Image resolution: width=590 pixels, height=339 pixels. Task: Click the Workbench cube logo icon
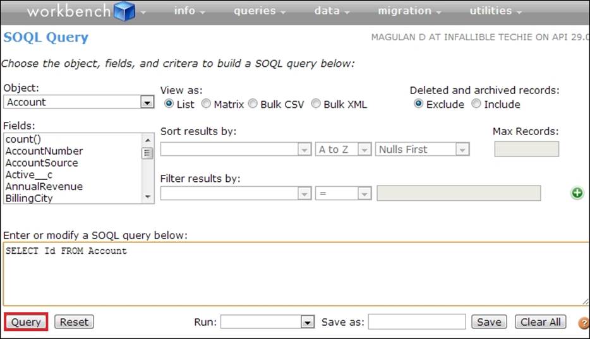(x=124, y=11)
